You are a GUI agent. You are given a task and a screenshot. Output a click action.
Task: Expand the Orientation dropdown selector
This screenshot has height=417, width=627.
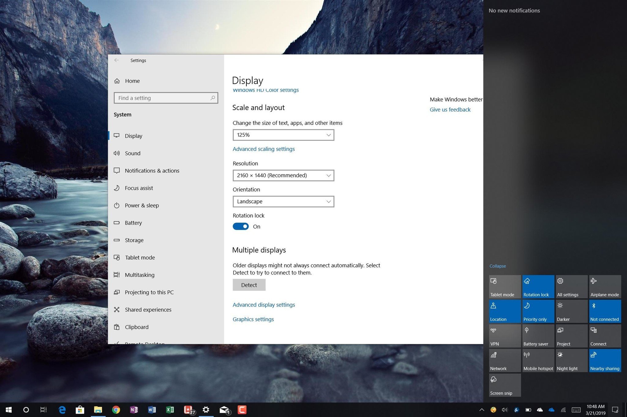tap(283, 201)
